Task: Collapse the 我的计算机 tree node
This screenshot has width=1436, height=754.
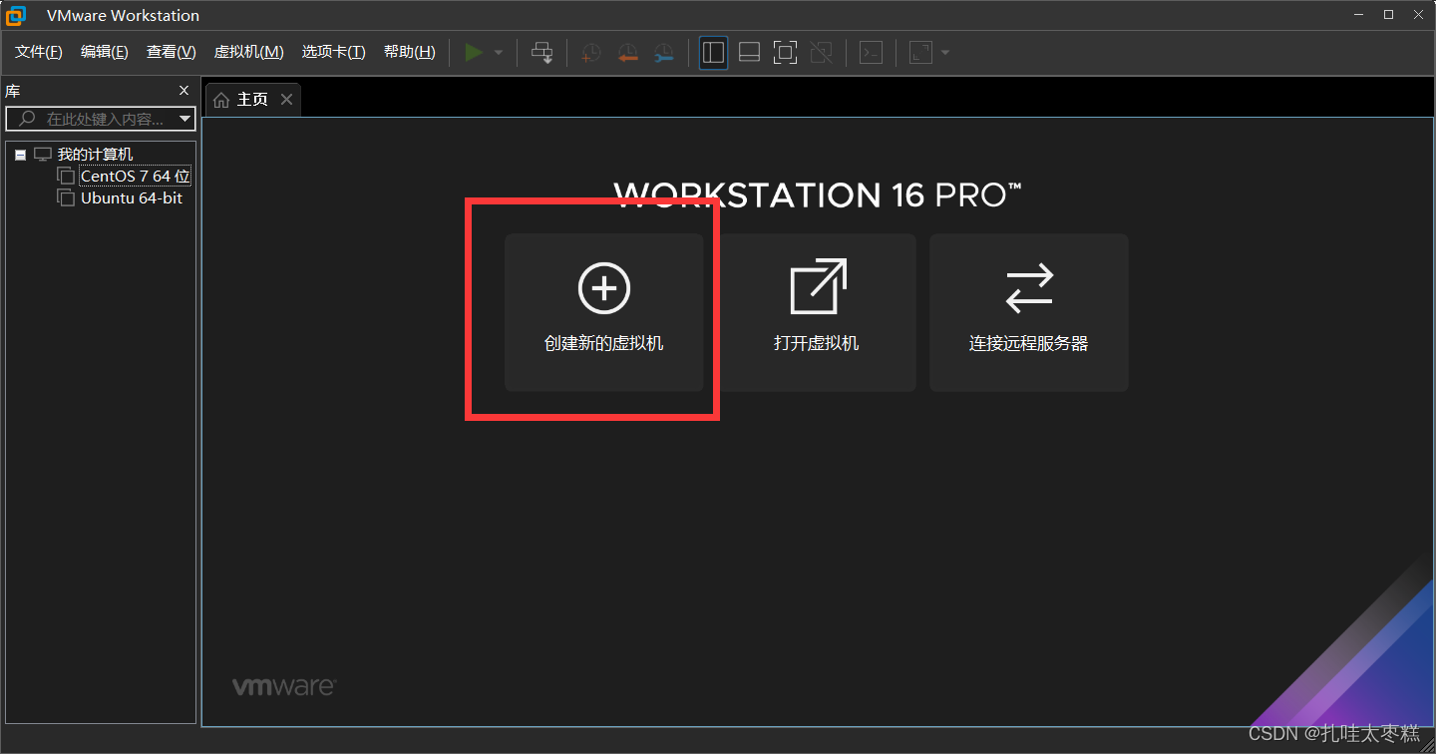Action: point(20,156)
